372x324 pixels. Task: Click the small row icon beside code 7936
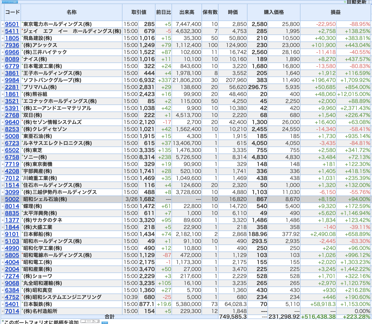pyautogui.click(x=2, y=45)
